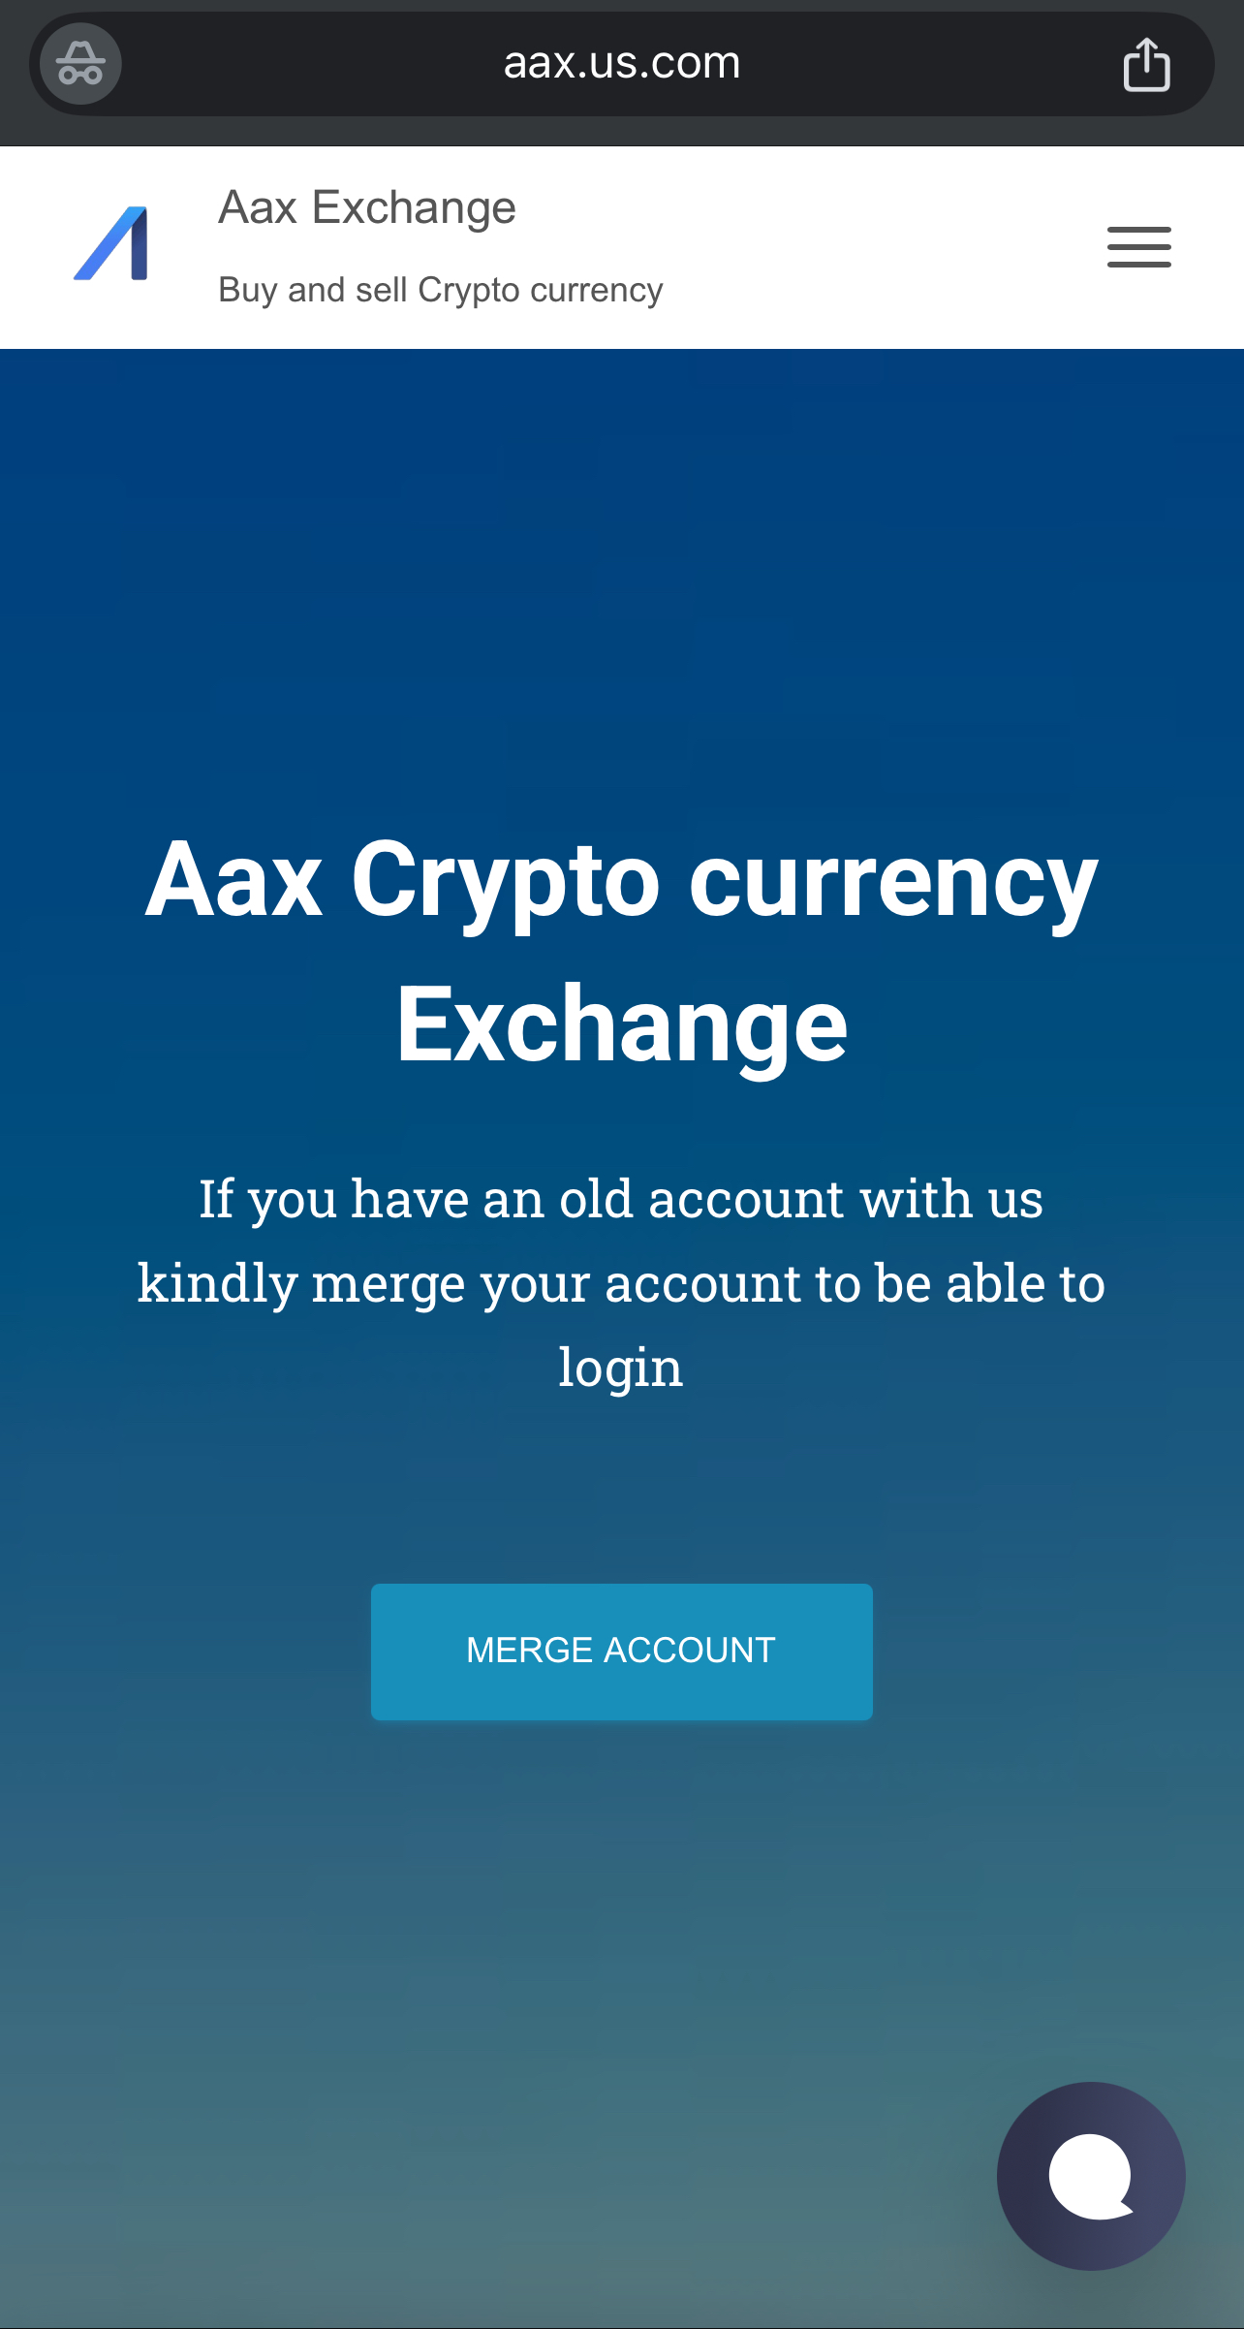The width and height of the screenshot is (1244, 2329).
Task: Click the 'If you have an old account' line
Action: (x=621, y=1199)
